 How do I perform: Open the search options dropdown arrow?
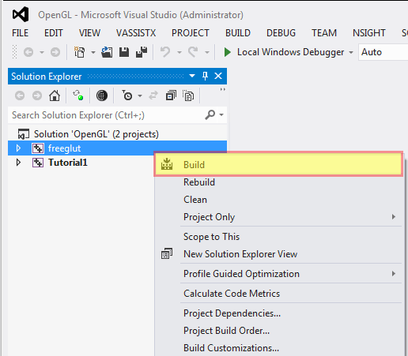[x=221, y=114]
